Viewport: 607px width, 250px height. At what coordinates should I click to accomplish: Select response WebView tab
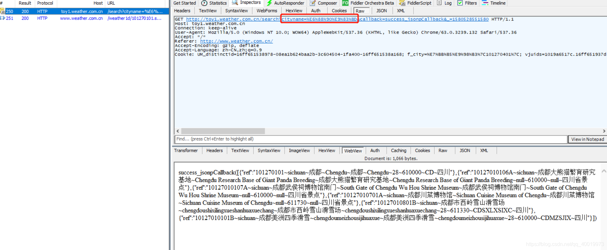pyautogui.click(x=353, y=151)
